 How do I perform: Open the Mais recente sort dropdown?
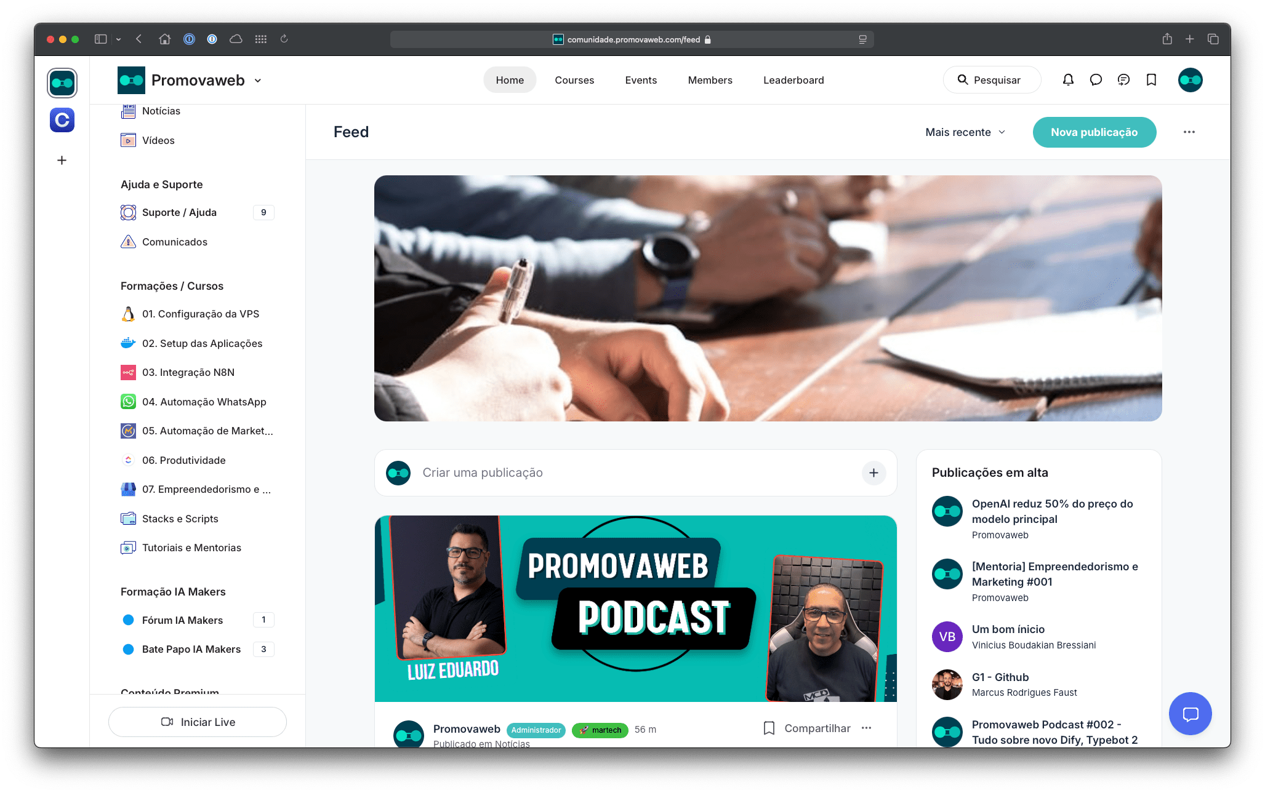pyautogui.click(x=965, y=132)
